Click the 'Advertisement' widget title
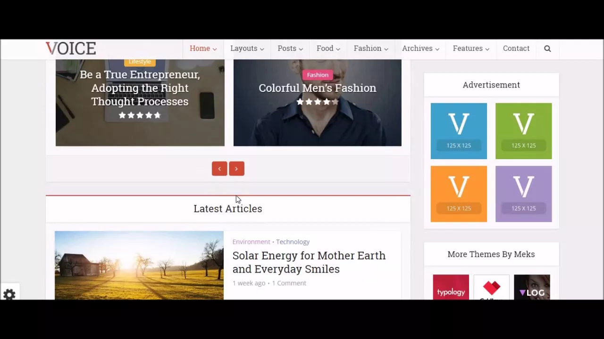The height and width of the screenshot is (339, 604). (491, 85)
